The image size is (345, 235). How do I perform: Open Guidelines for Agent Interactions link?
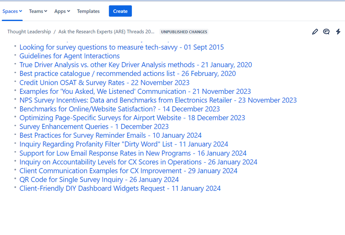[69, 56]
